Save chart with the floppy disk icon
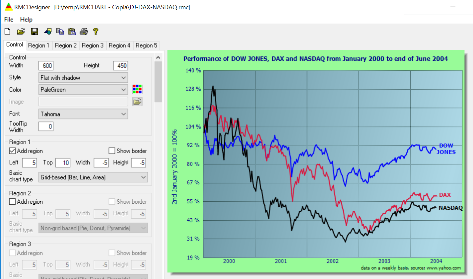 click(34, 32)
